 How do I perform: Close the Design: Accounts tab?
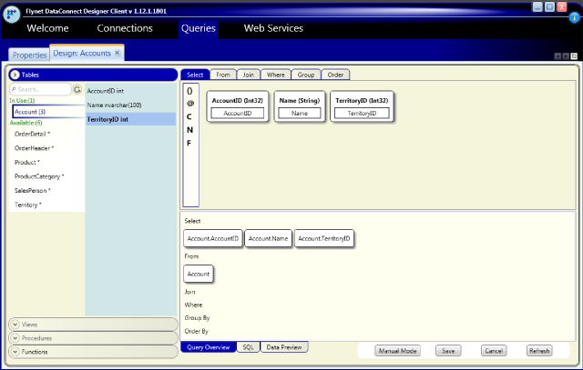tap(117, 53)
